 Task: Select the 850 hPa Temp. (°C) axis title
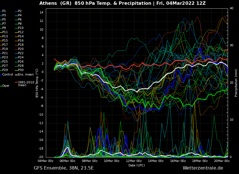pyautogui.click(x=37, y=83)
